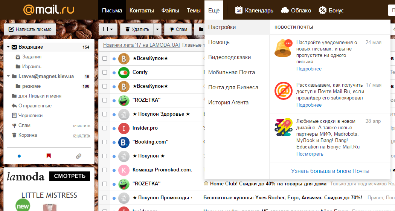Screen dimensions: 395x211
Task: Click очистить next to Корзина
Action: coord(82,135)
